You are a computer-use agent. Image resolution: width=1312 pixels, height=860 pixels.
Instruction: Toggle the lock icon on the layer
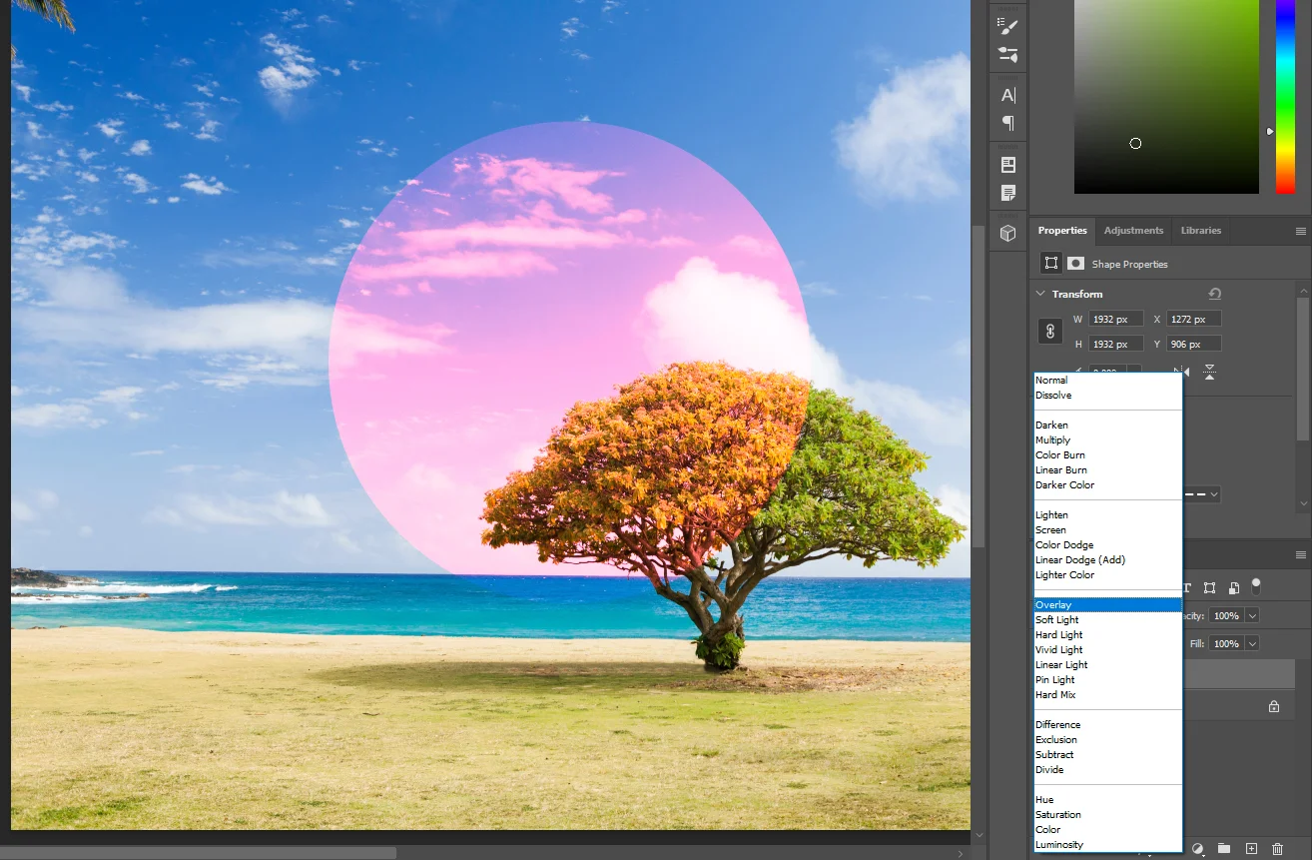[x=1273, y=706]
